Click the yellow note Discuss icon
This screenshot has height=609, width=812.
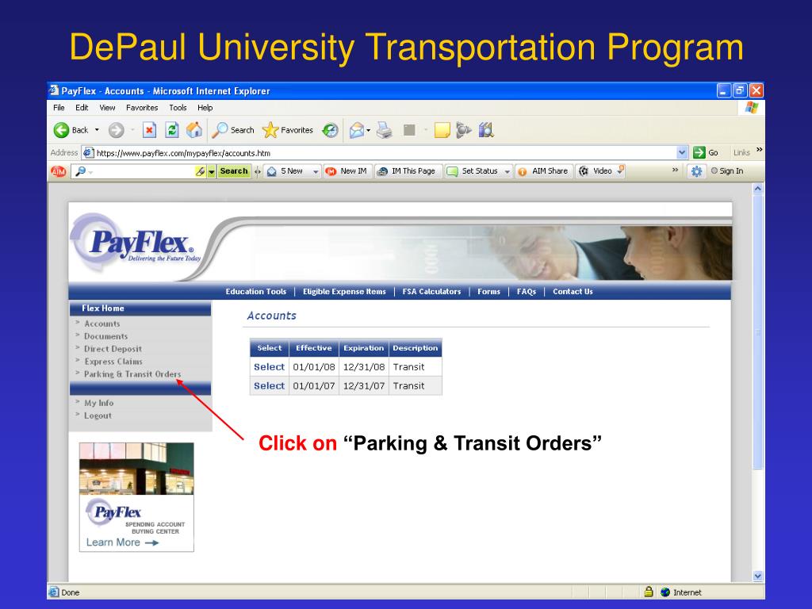(x=442, y=130)
